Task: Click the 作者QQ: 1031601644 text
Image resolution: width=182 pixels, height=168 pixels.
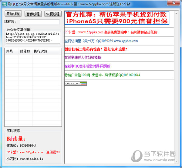Action: coord(22,146)
